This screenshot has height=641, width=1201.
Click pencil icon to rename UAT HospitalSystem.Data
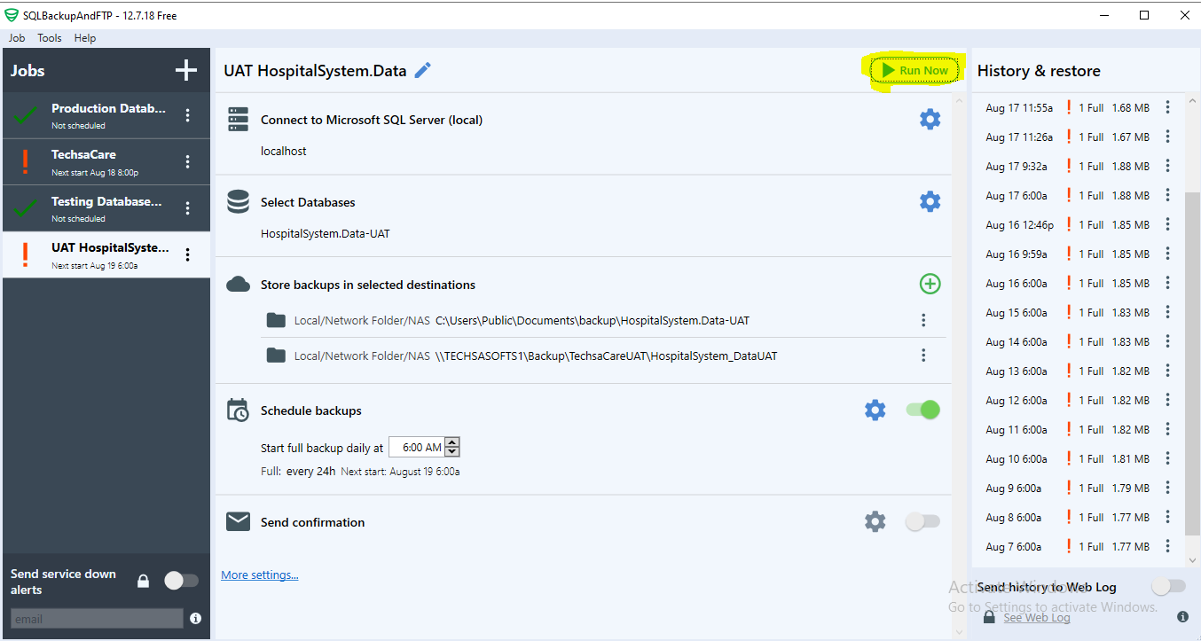pos(423,71)
